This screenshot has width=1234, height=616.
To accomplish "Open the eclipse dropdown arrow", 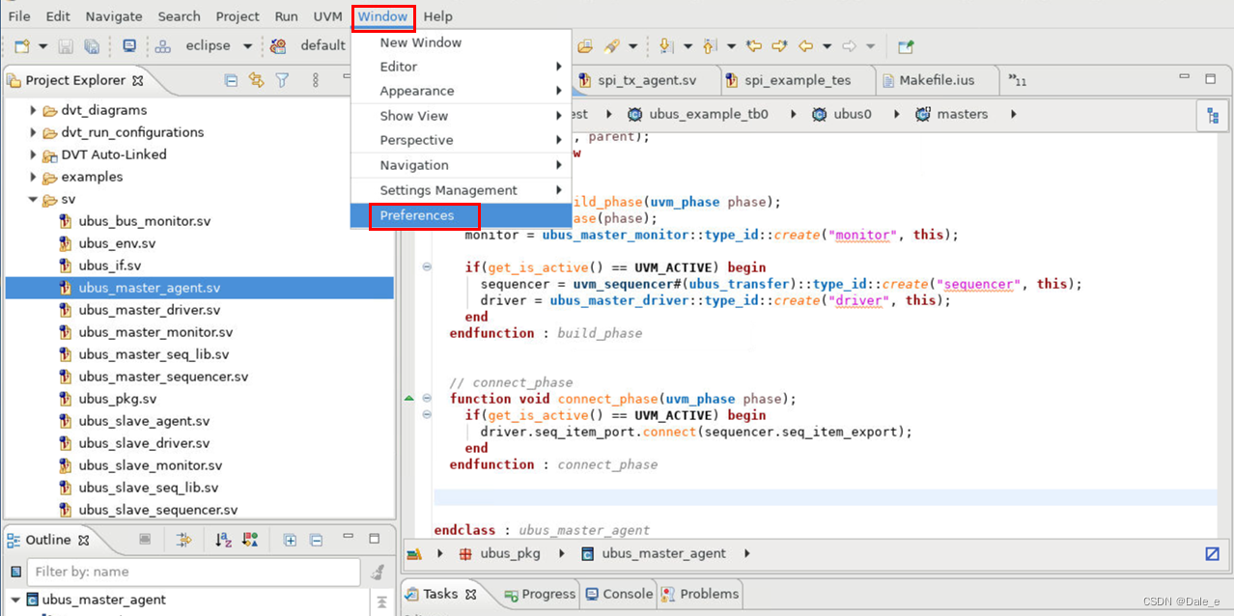I will 247,46.
